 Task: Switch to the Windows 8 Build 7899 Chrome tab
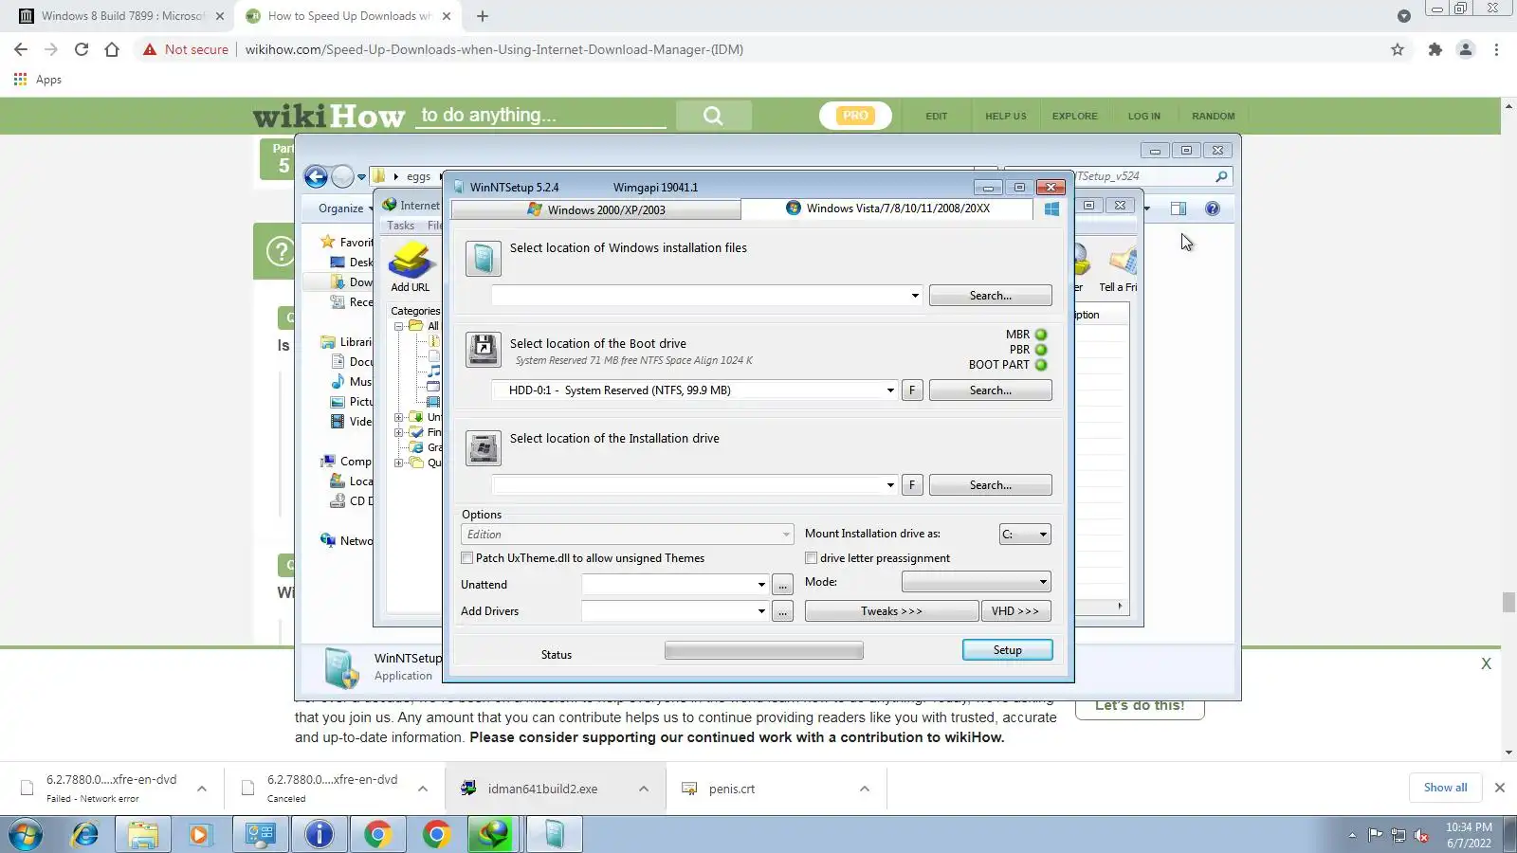(121, 16)
